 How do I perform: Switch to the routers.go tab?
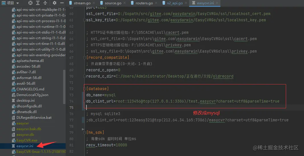144,3
